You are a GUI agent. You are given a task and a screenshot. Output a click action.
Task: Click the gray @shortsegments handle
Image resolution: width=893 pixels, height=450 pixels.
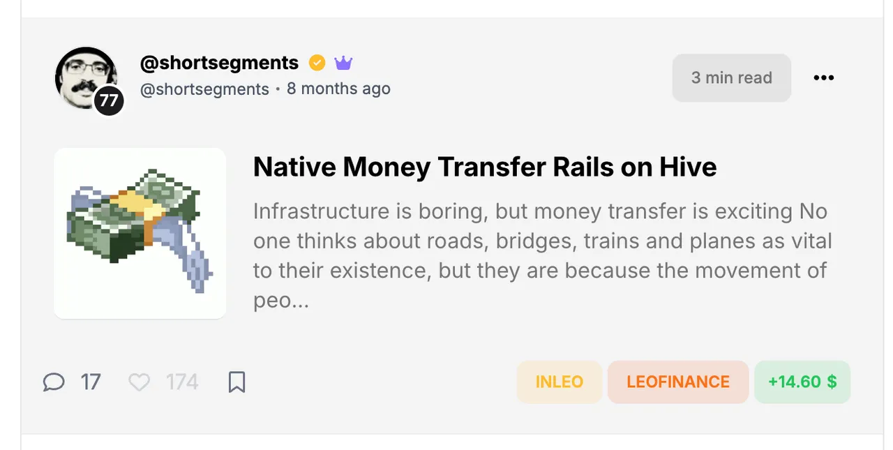pyautogui.click(x=204, y=89)
